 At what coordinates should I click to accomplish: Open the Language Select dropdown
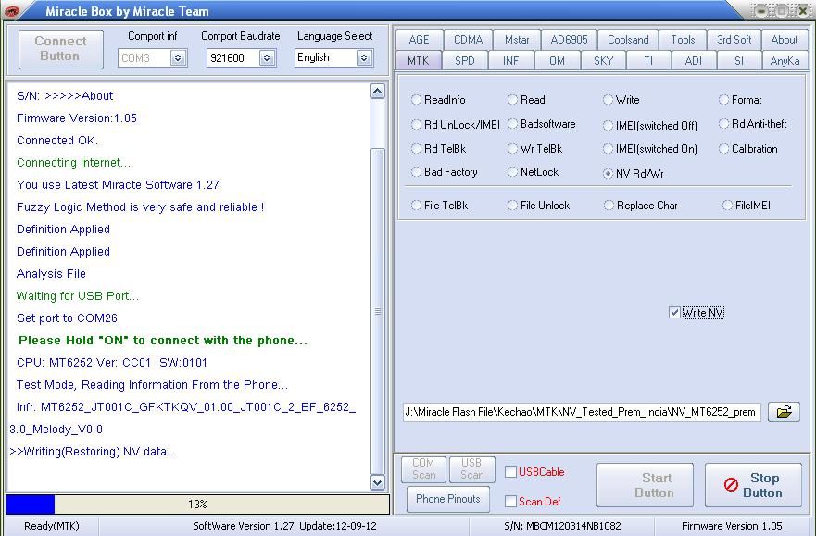pos(364,57)
